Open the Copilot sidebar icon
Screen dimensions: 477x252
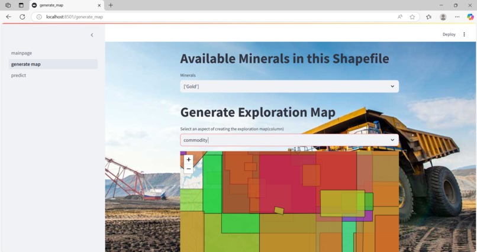click(470, 17)
